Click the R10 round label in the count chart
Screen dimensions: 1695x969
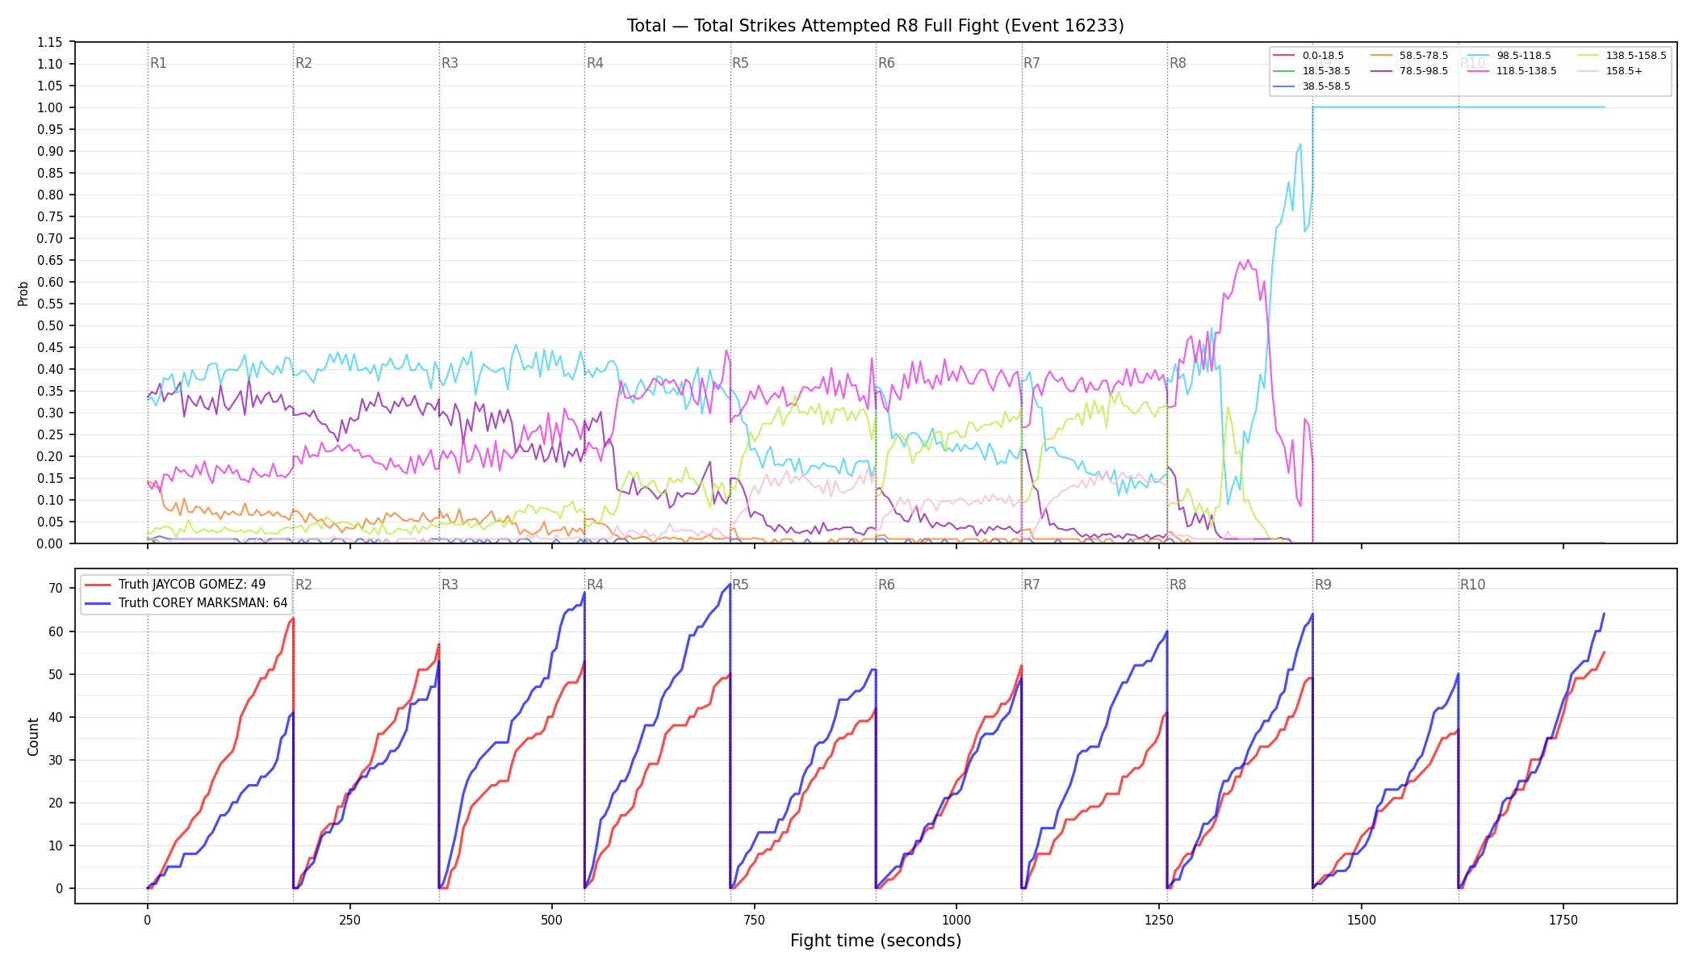coord(1472,585)
